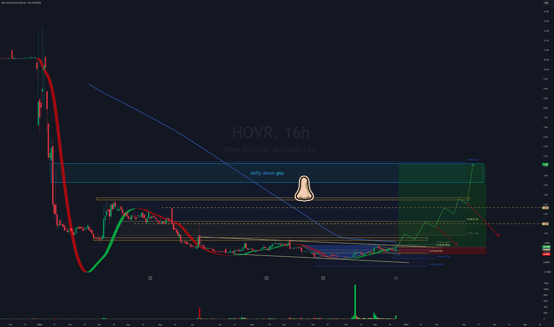Image resolution: width=554 pixels, height=327 pixels.
Task: Click the New Horizon Aircraft Ltd. symbol title
Action: tap(21, 3)
